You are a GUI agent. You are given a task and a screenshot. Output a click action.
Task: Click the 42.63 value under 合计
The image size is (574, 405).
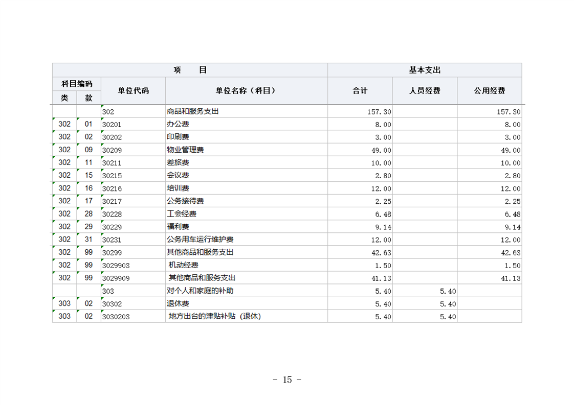pyautogui.click(x=381, y=253)
